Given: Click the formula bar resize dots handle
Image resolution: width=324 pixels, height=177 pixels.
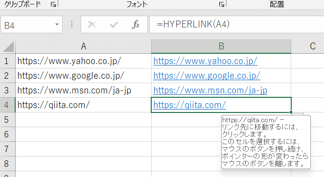Looking at the screenshot, I should (72, 24).
